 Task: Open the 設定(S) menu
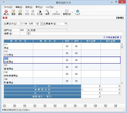pyautogui.click(x=29, y=7)
